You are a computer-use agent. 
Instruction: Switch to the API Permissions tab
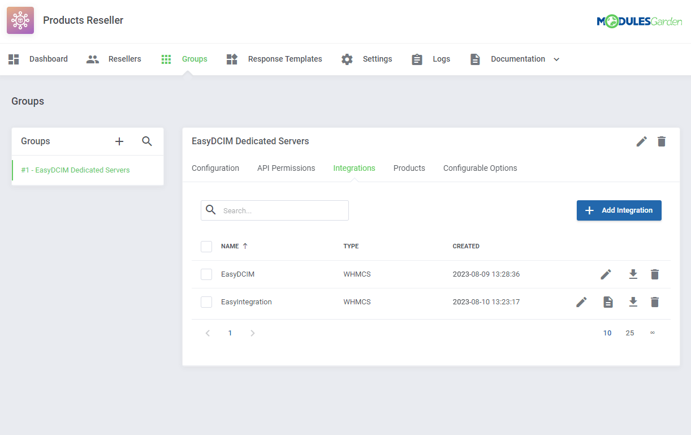point(286,168)
